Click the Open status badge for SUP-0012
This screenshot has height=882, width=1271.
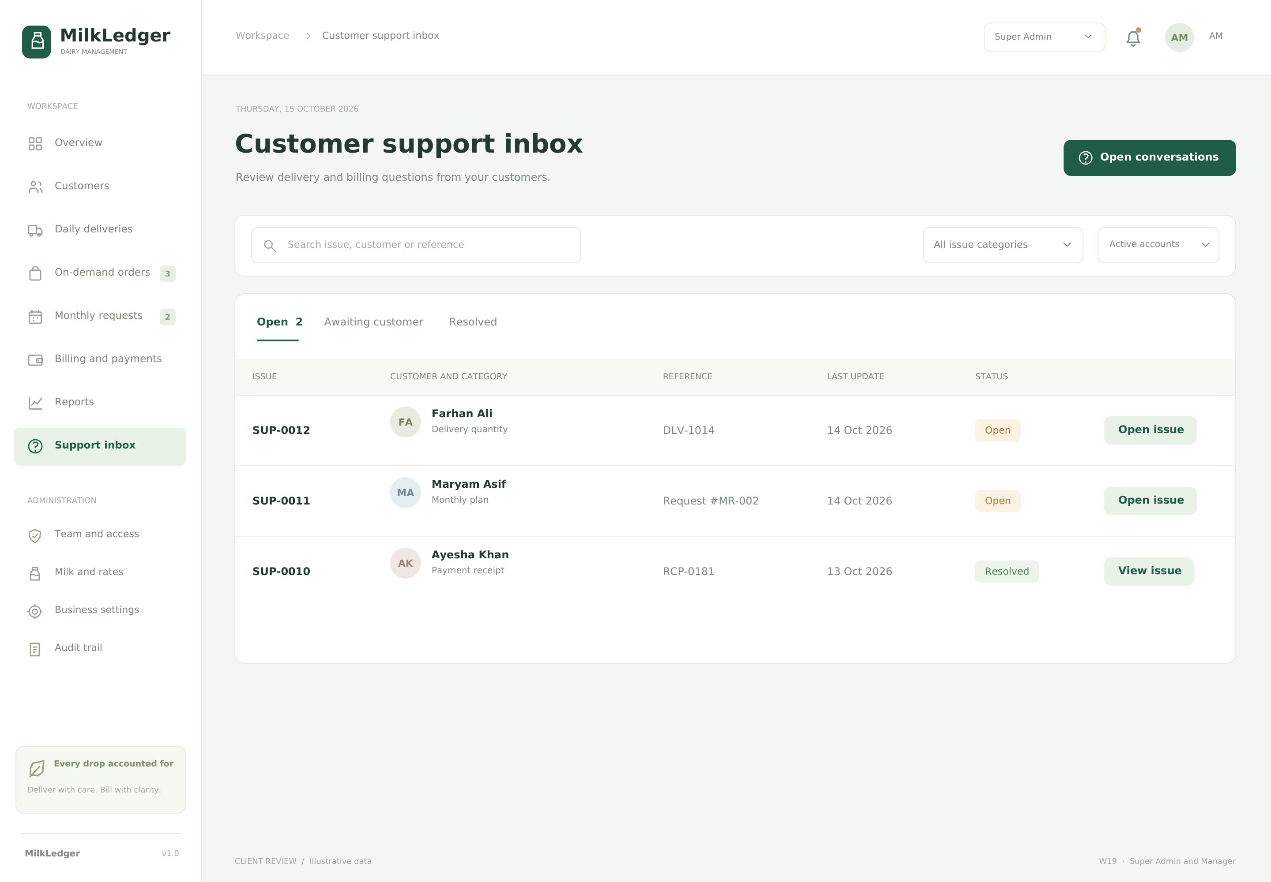coord(997,430)
